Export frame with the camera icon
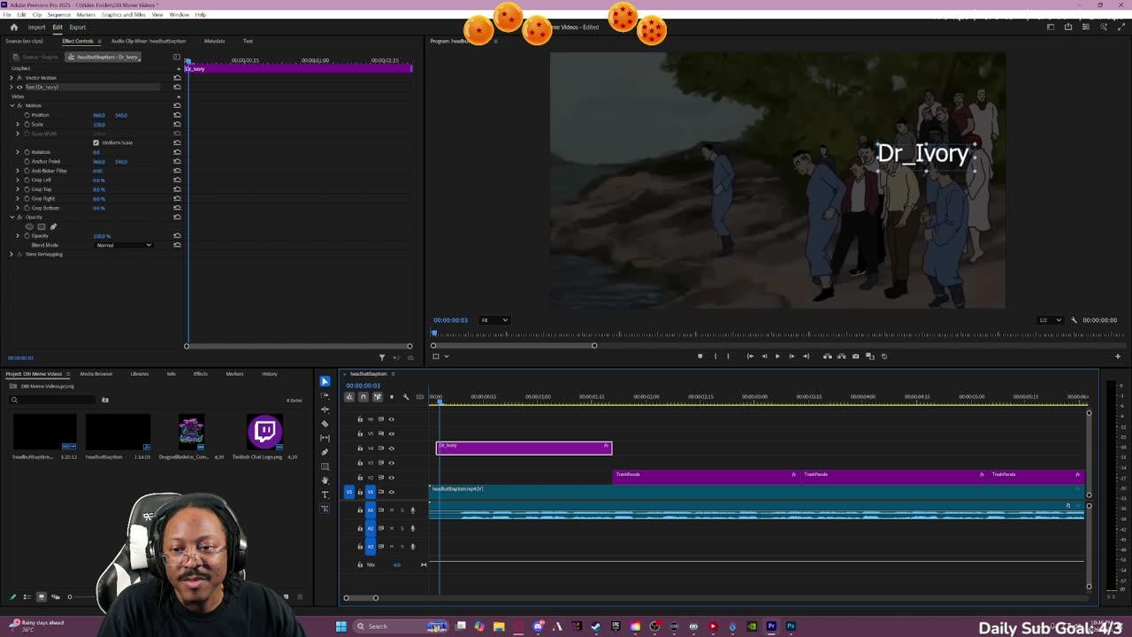The height and width of the screenshot is (637, 1132). [x=855, y=357]
